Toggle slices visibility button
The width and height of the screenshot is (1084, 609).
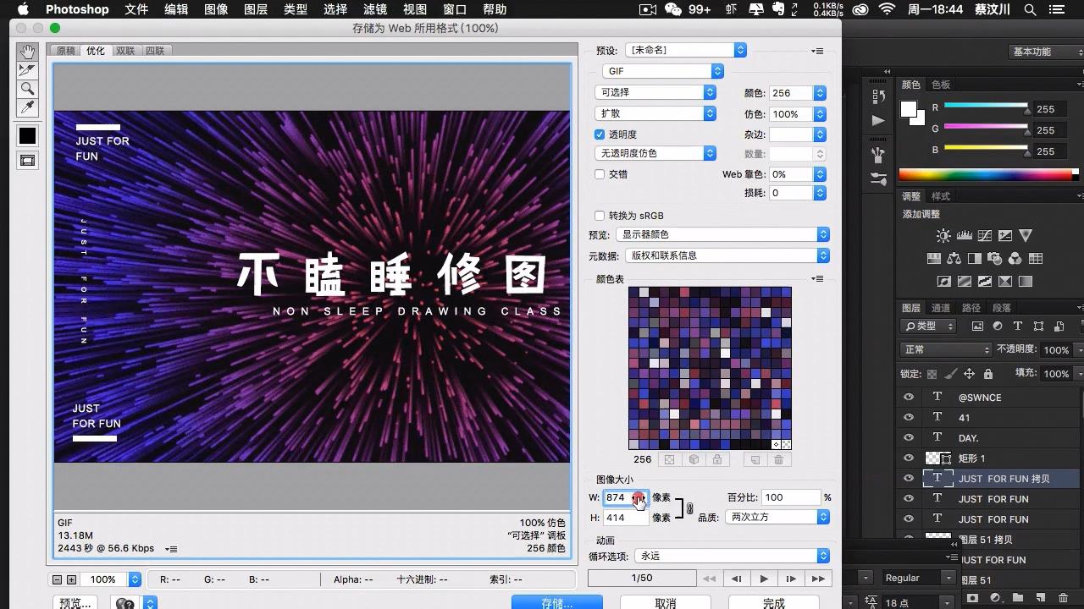(x=28, y=160)
